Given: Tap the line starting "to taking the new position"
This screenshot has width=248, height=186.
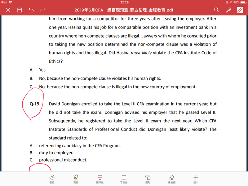Looking at the screenshot, I should pyautogui.click(x=133, y=44).
